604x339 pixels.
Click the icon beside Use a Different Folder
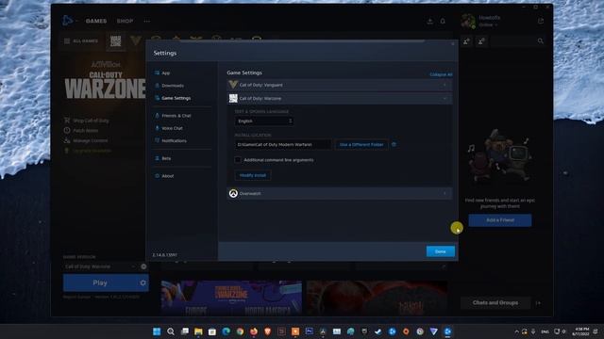[x=394, y=144]
